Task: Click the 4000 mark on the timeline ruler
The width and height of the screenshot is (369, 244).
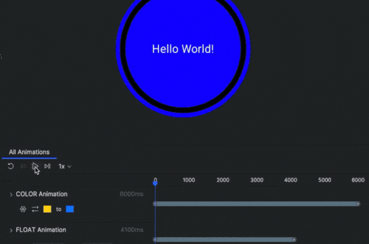Action: [291, 180]
